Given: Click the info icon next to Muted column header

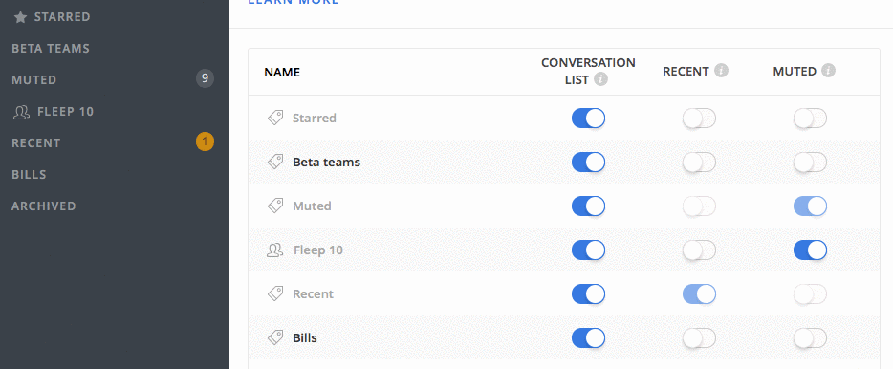Looking at the screenshot, I should pyautogui.click(x=829, y=71).
